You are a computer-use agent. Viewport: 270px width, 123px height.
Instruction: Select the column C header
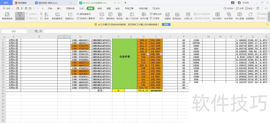(64, 37)
